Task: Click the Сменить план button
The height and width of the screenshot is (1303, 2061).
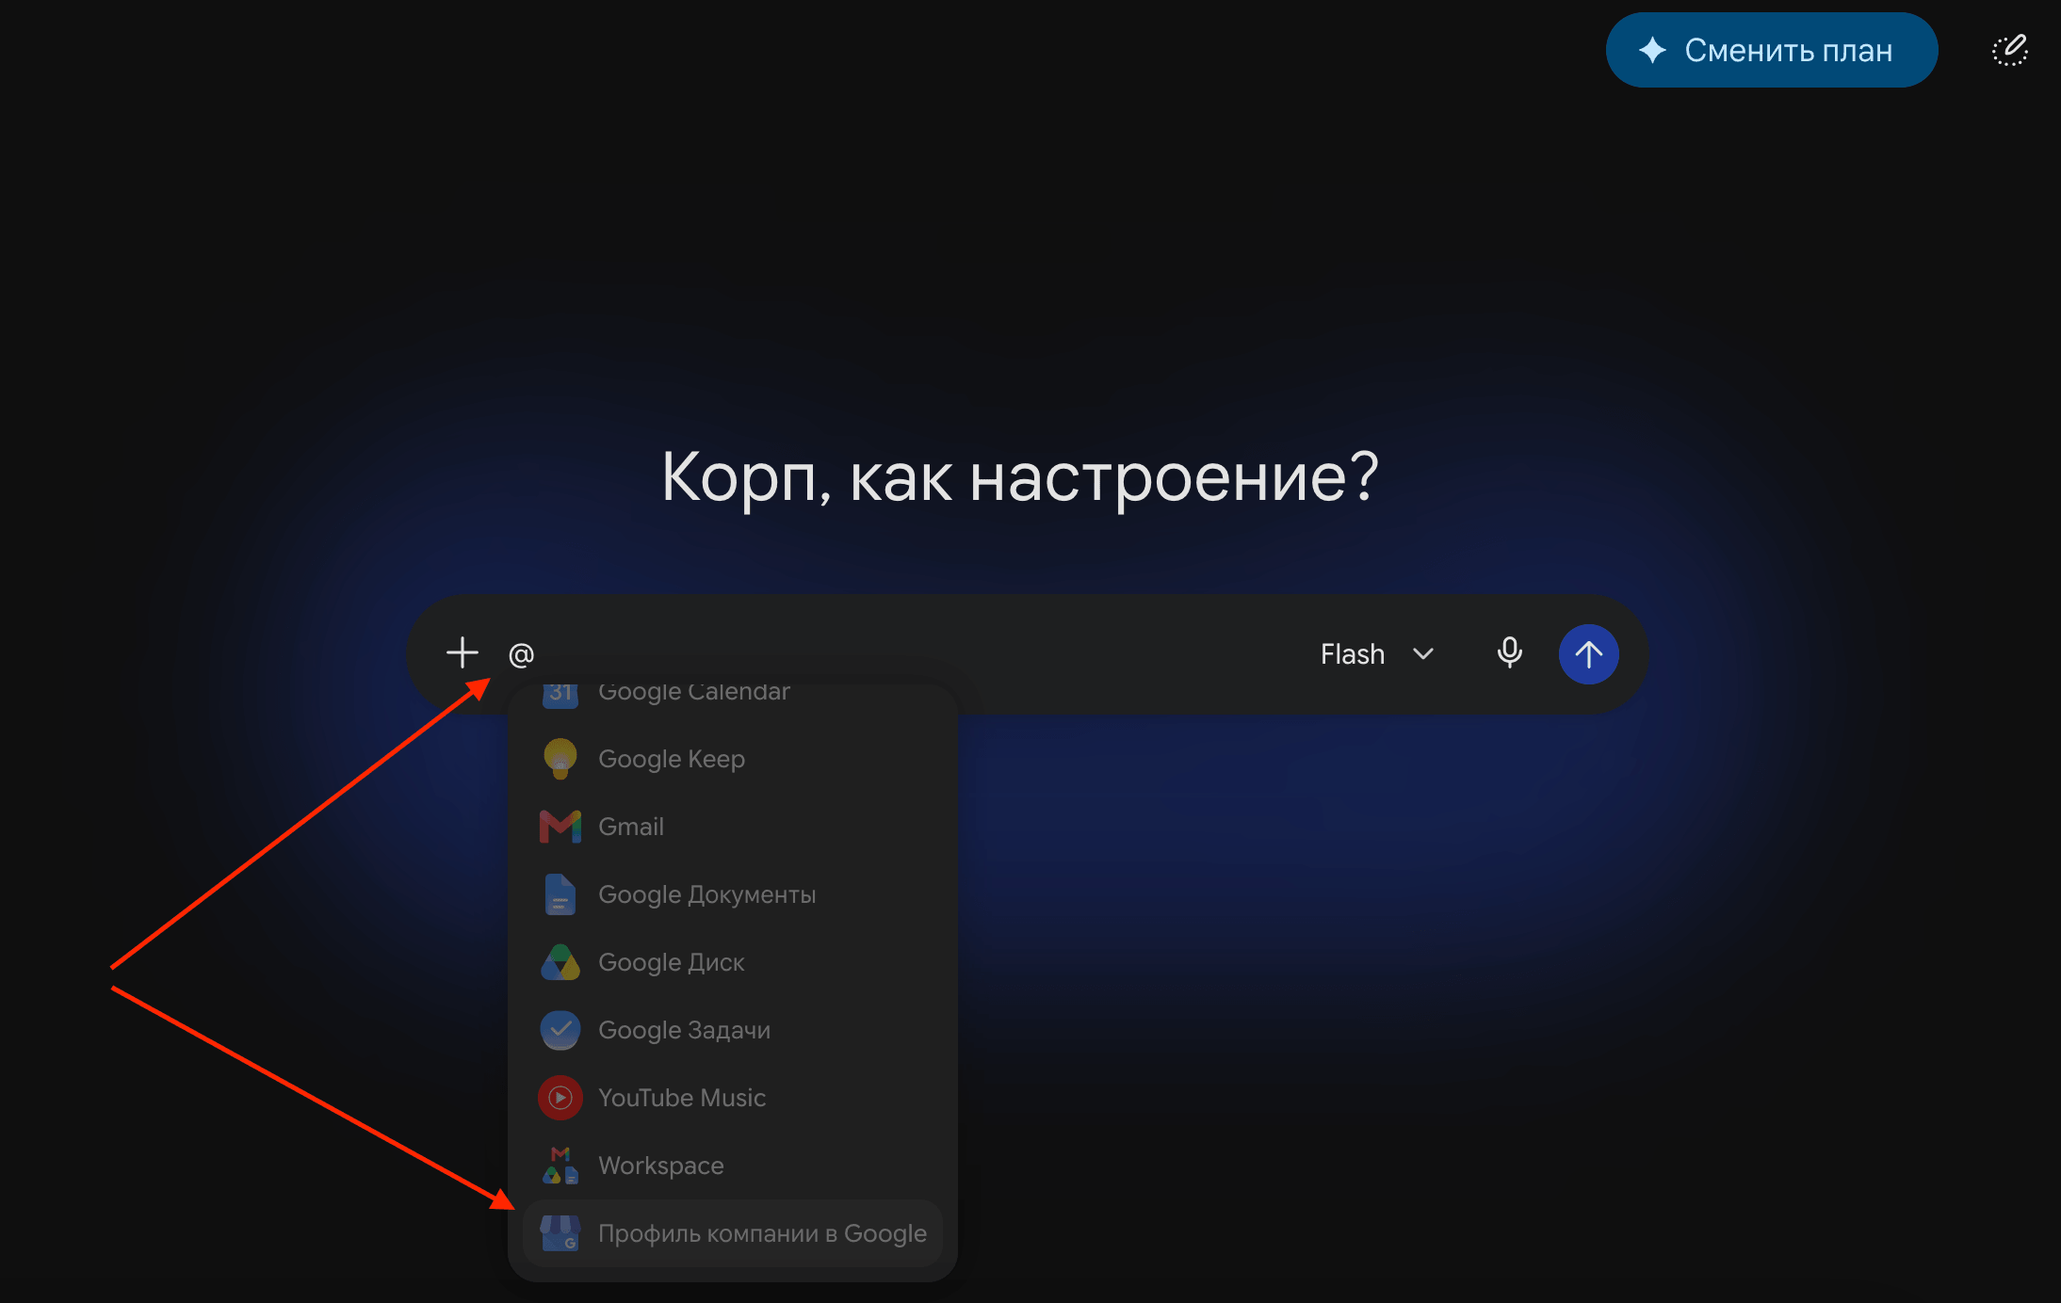Action: [x=1771, y=50]
